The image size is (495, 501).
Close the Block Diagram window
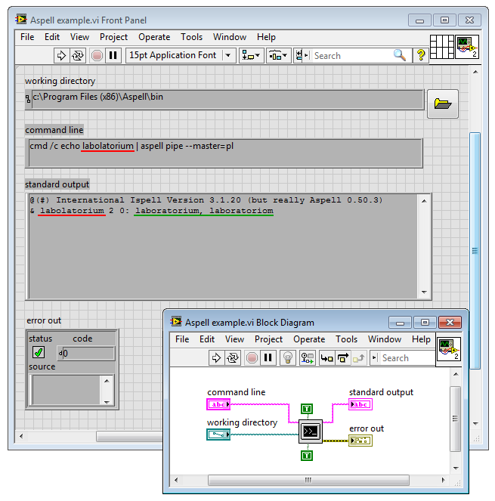[450, 323]
